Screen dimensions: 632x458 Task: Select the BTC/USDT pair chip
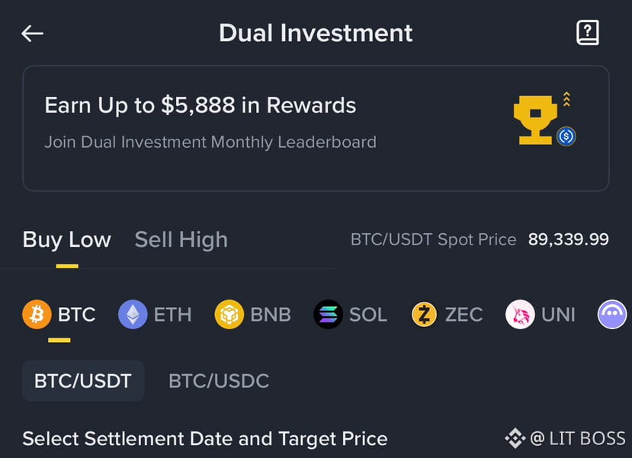point(83,380)
